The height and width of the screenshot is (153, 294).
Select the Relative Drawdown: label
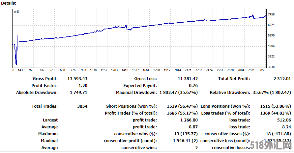pos(230,93)
